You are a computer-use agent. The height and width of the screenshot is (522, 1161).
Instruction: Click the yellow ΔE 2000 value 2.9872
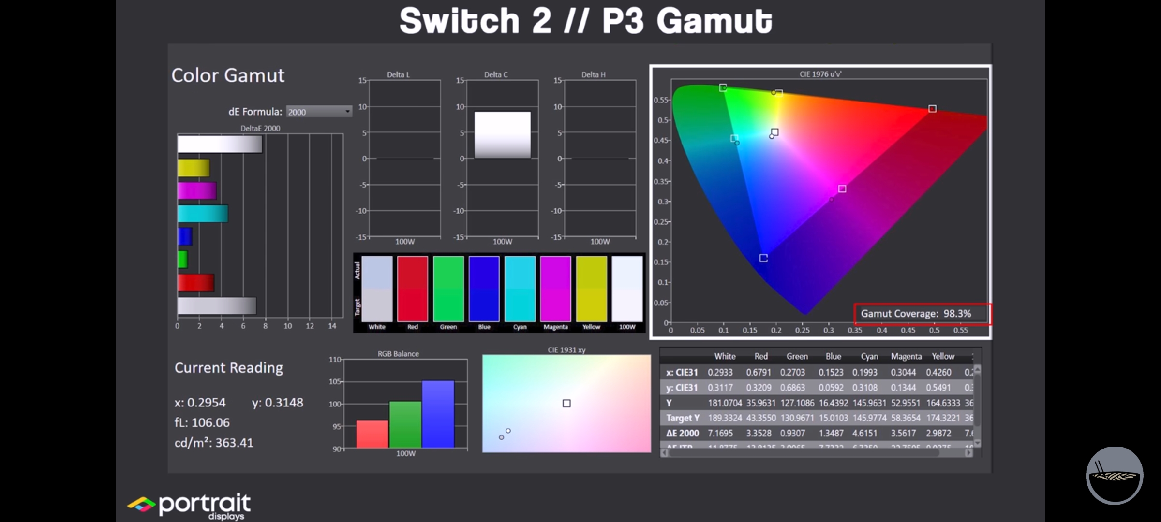938,433
